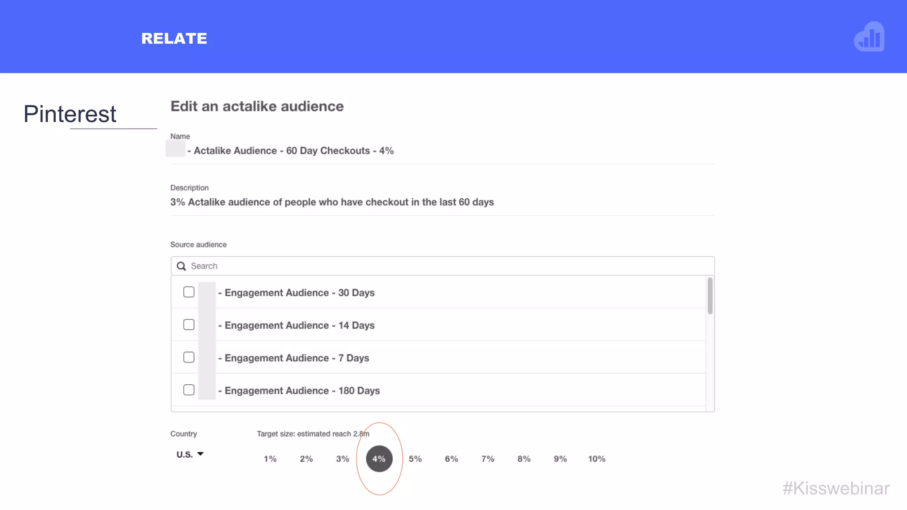Select 1% target size
The image size is (907, 510).
pos(270,459)
